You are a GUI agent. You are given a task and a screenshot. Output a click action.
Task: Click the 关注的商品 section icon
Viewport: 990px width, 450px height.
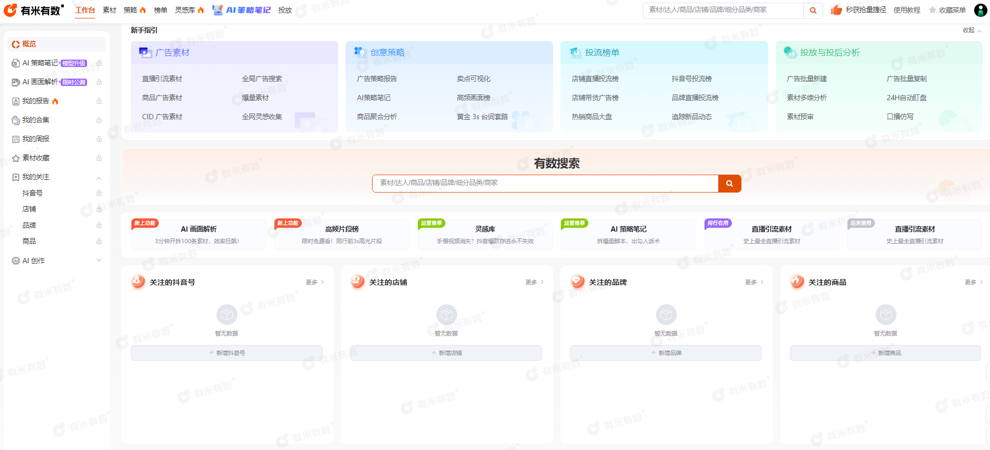coord(797,282)
